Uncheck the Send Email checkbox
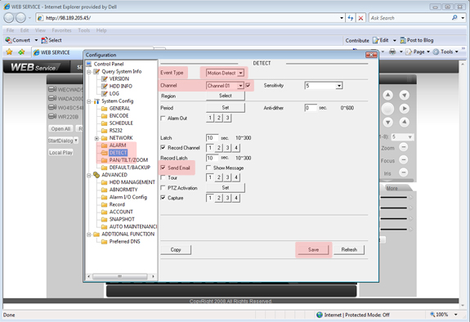 coord(163,168)
